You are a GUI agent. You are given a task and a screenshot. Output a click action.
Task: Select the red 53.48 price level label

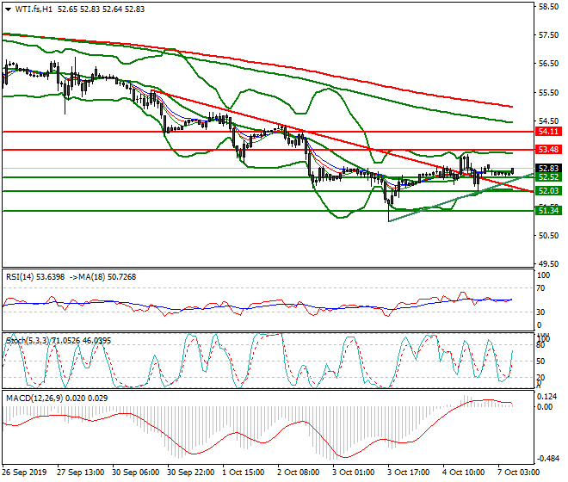click(548, 149)
